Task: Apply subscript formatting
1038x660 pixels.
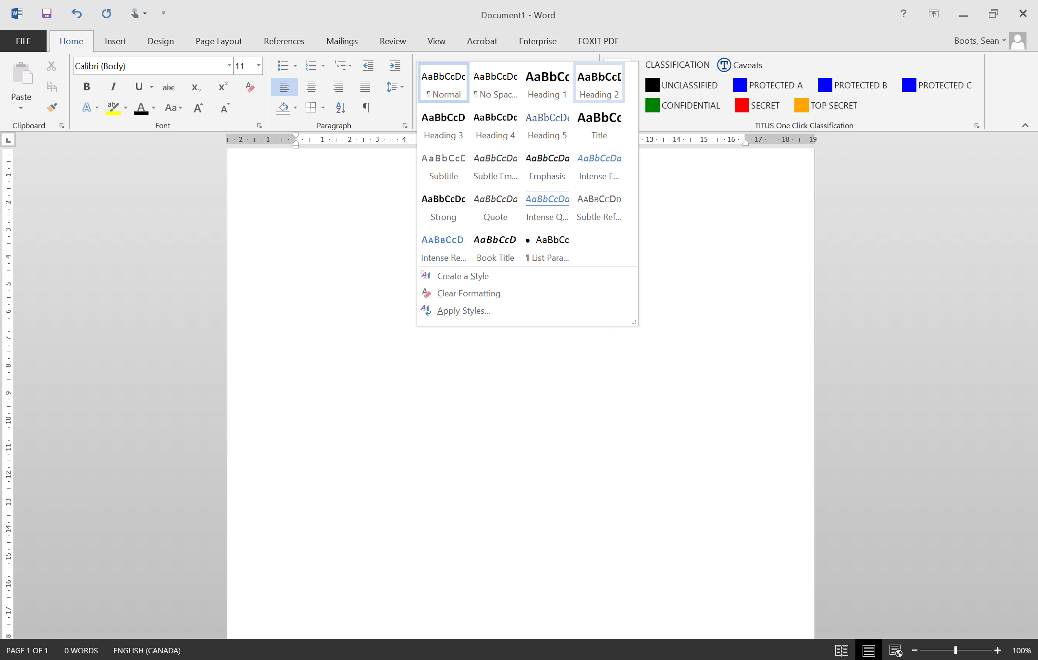Action: [196, 87]
